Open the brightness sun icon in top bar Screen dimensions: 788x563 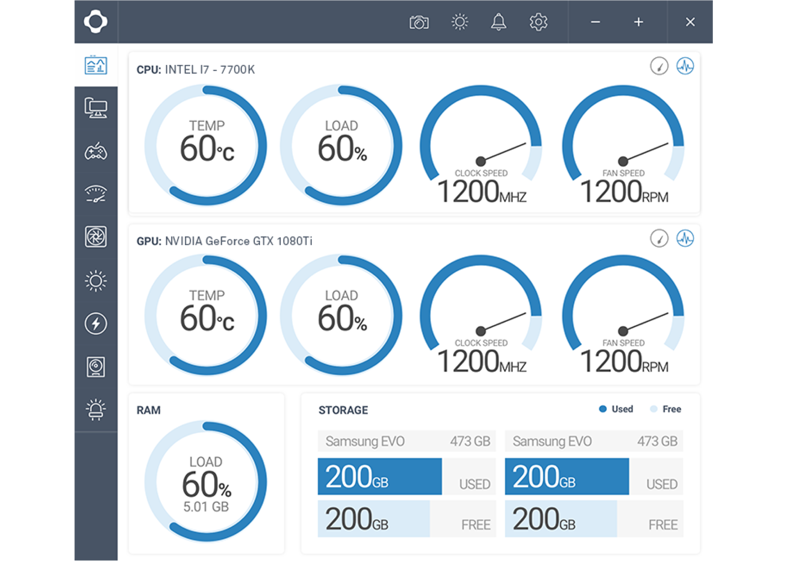click(x=459, y=22)
